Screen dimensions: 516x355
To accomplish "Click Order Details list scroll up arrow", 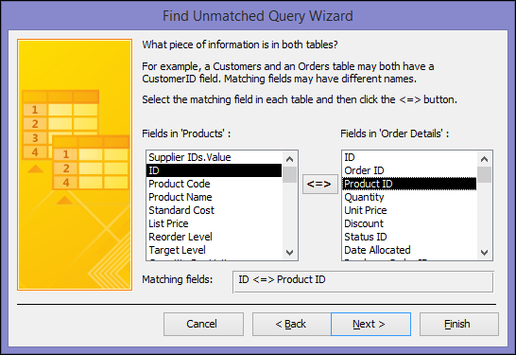I will coord(484,159).
